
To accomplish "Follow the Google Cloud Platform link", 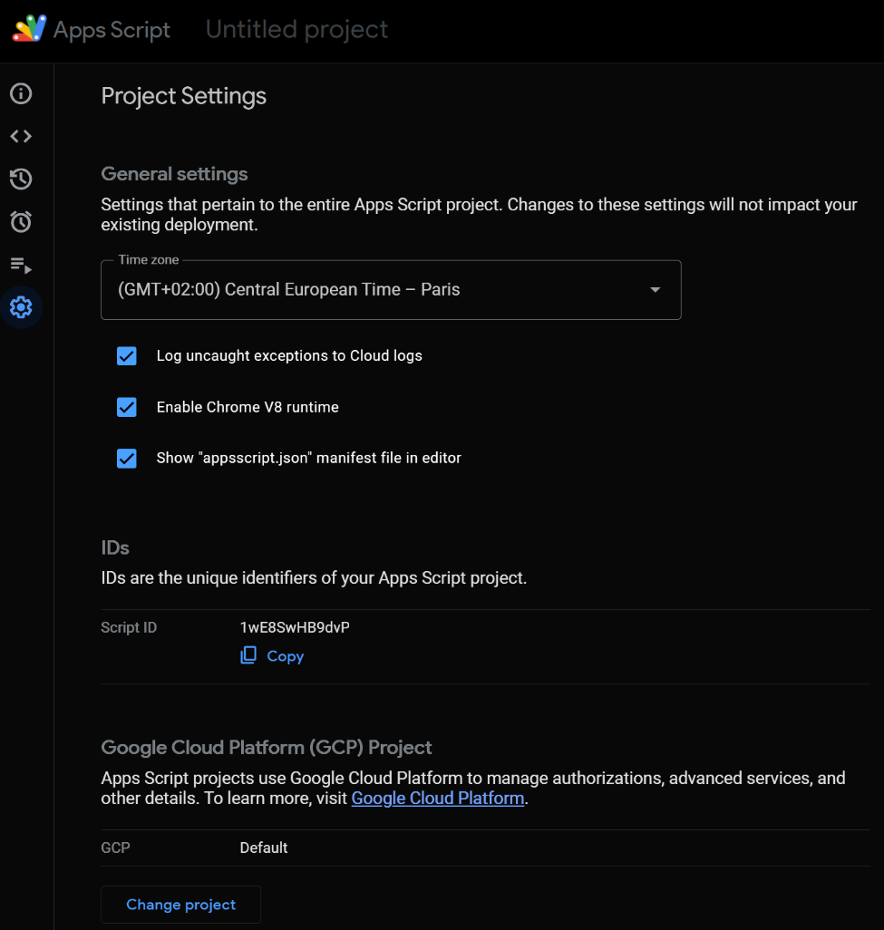I will (x=438, y=799).
